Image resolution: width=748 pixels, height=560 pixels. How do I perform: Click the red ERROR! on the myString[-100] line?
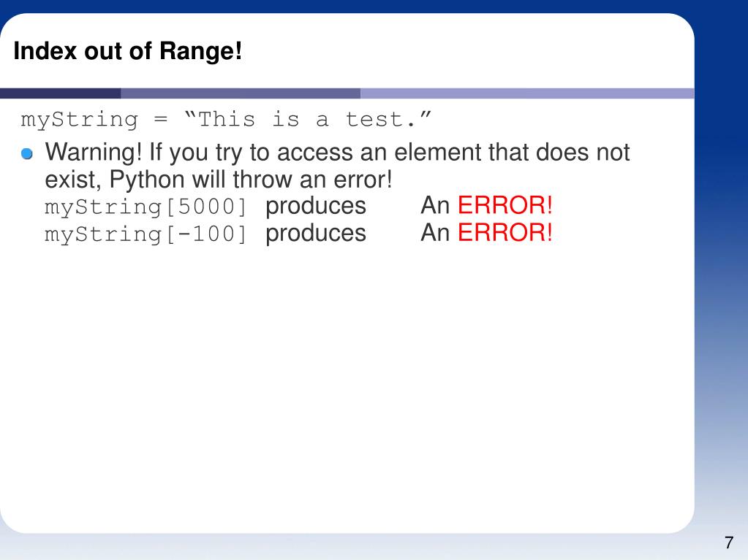[505, 232]
